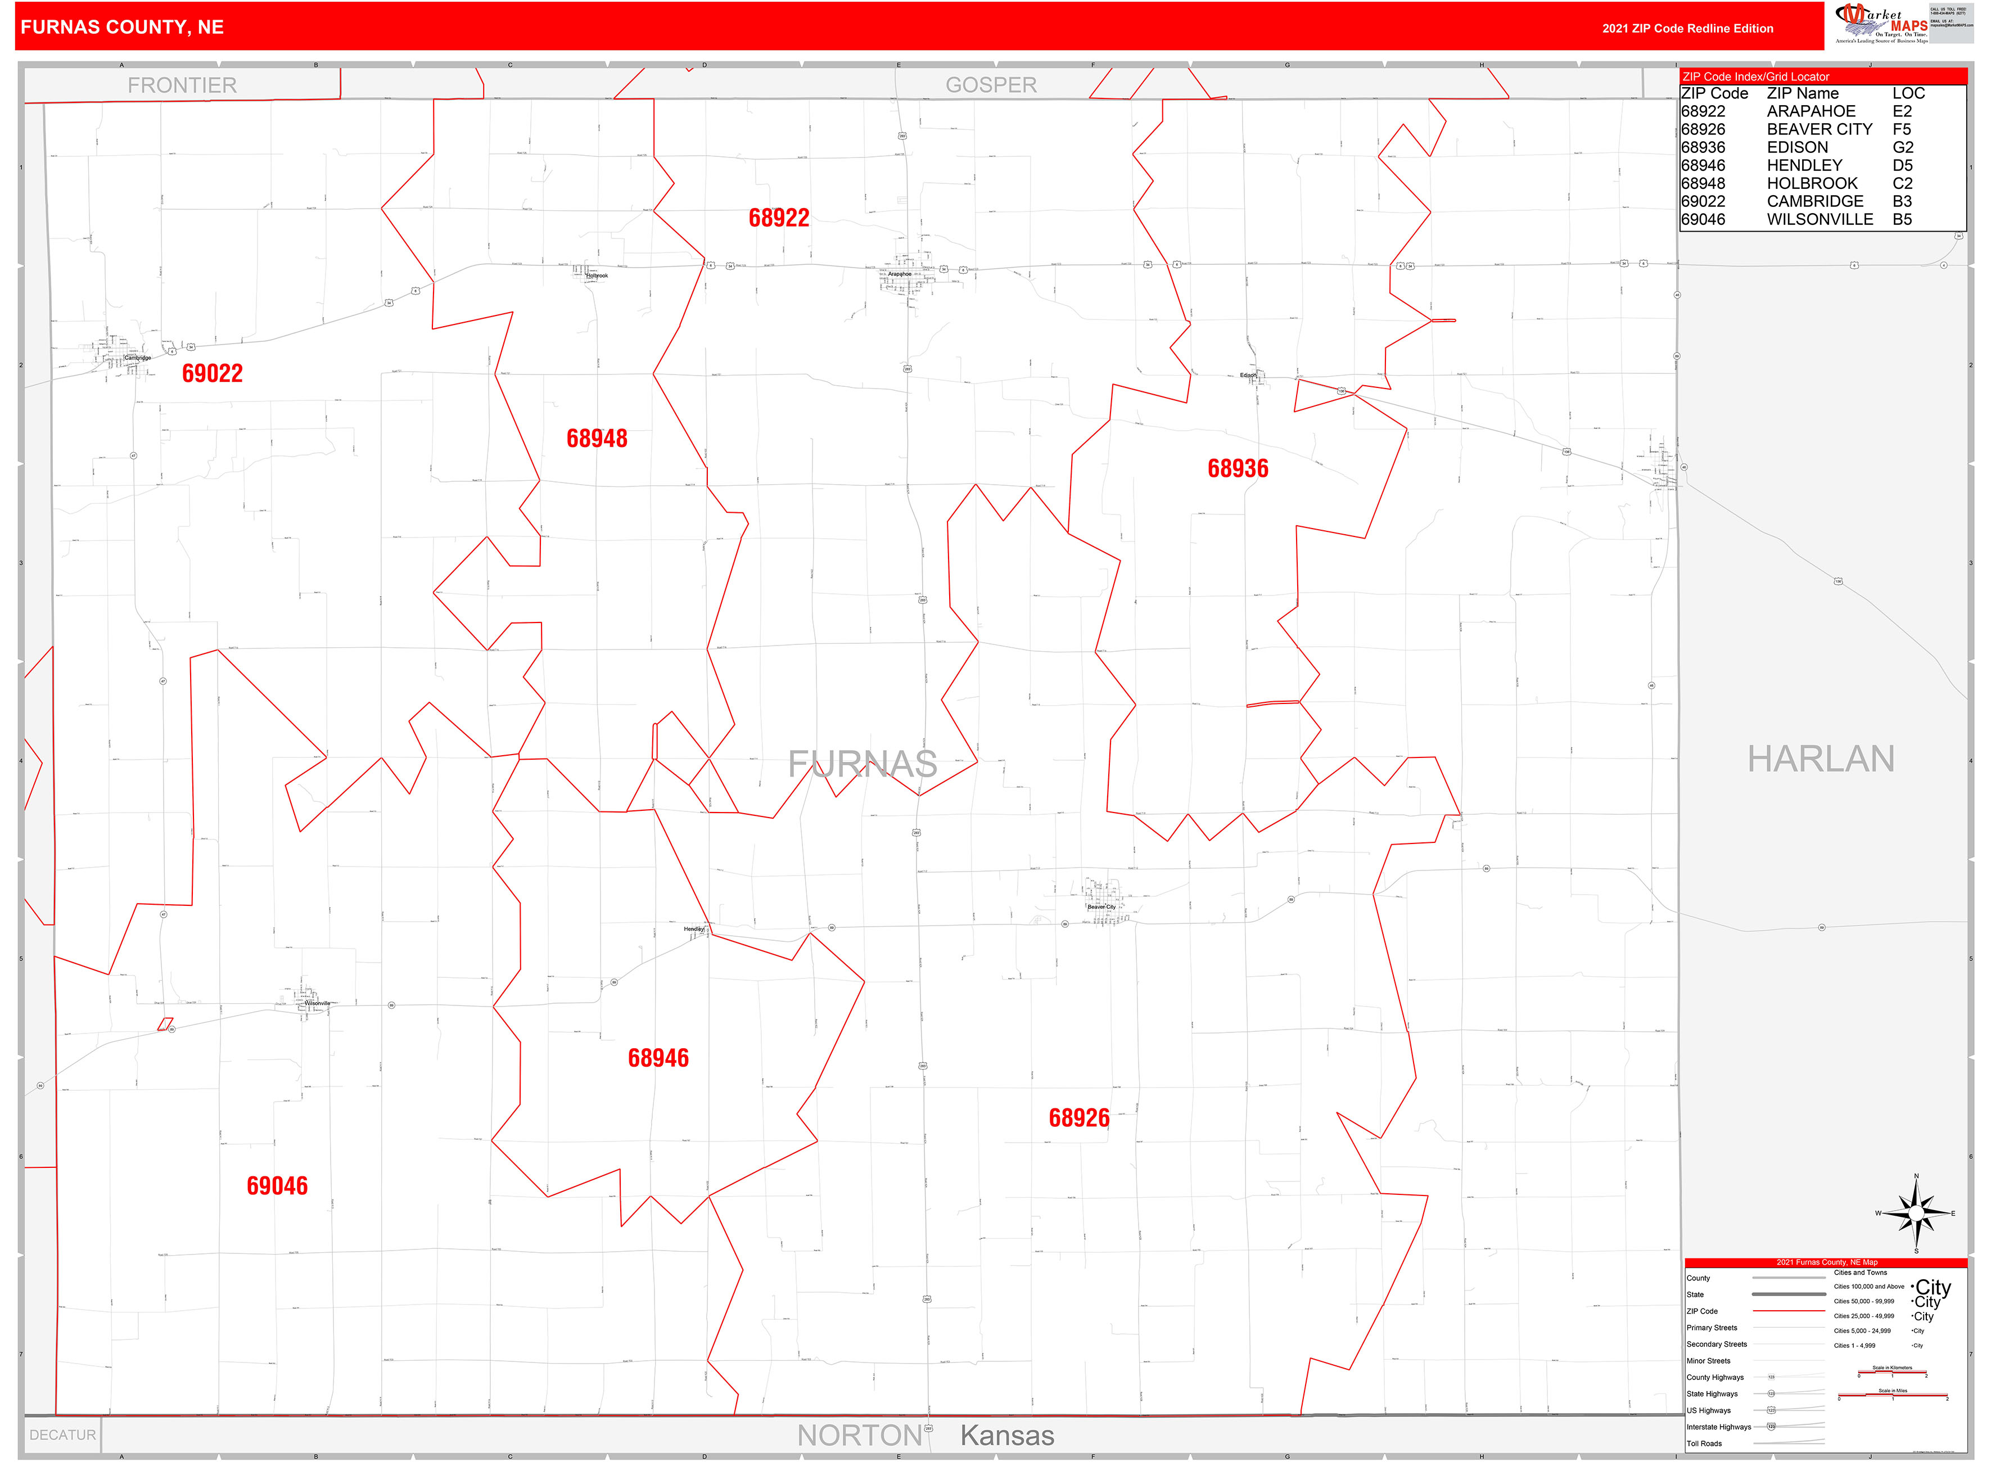The image size is (1991, 1462).
Task: Open the 2021 Furnas County NE Map legend title
Action: click(x=1827, y=1262)
